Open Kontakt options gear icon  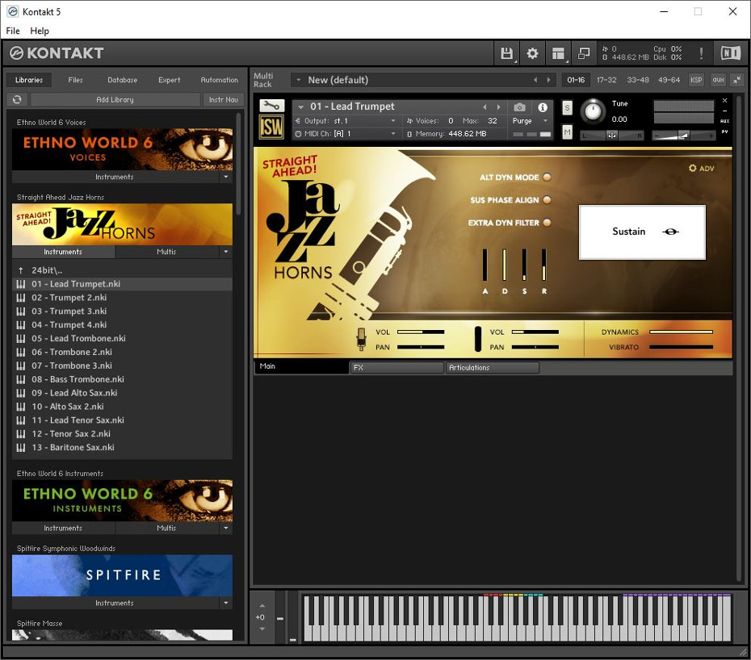pyautogui.click(x=532, y=53)
